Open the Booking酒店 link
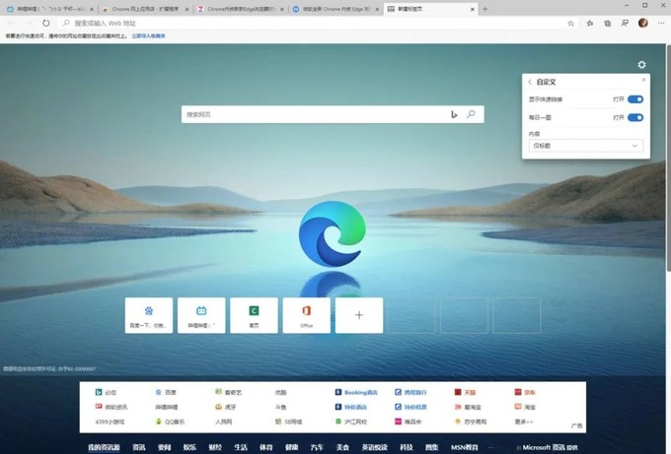The width and height of the screenshot is (671, 454). [x=356, y=392]
